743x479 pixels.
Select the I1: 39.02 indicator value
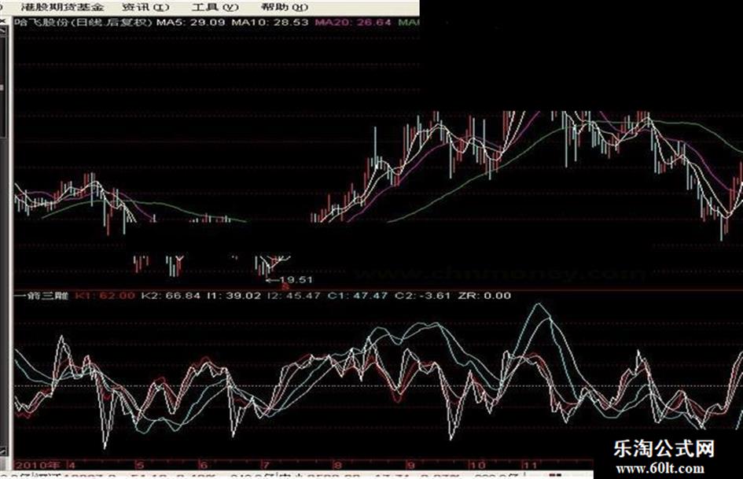(x=234, y=296)
